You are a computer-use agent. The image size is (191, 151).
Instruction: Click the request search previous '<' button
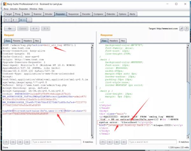[14, 142]
